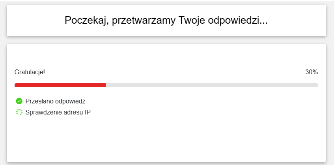Click the word odpowiedź in completed step
334x165 pixels.
[70, 101]
